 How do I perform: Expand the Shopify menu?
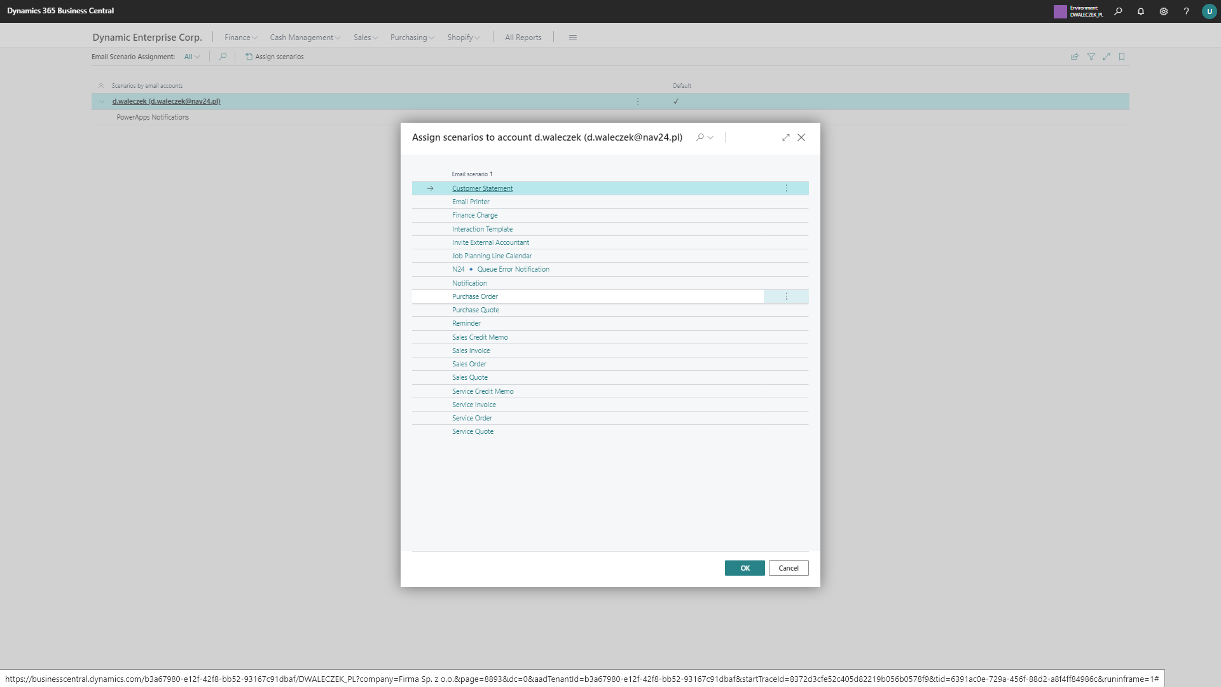click(464, 38)
